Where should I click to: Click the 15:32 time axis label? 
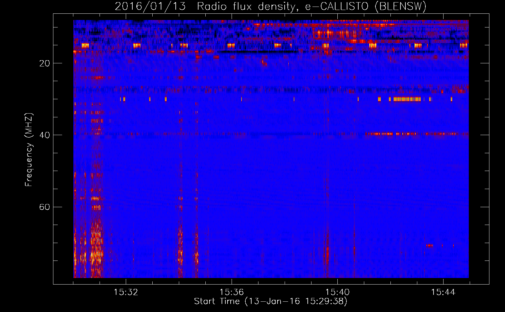click(126, 292)
